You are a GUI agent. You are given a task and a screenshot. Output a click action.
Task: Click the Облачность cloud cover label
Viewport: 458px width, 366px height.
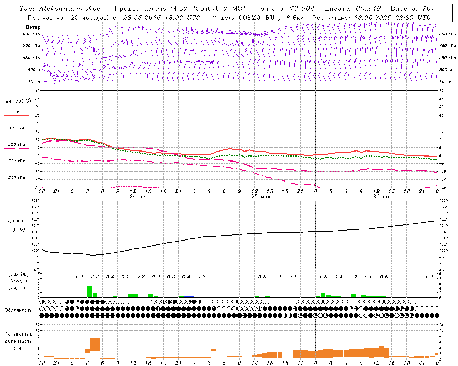[18, 310]
